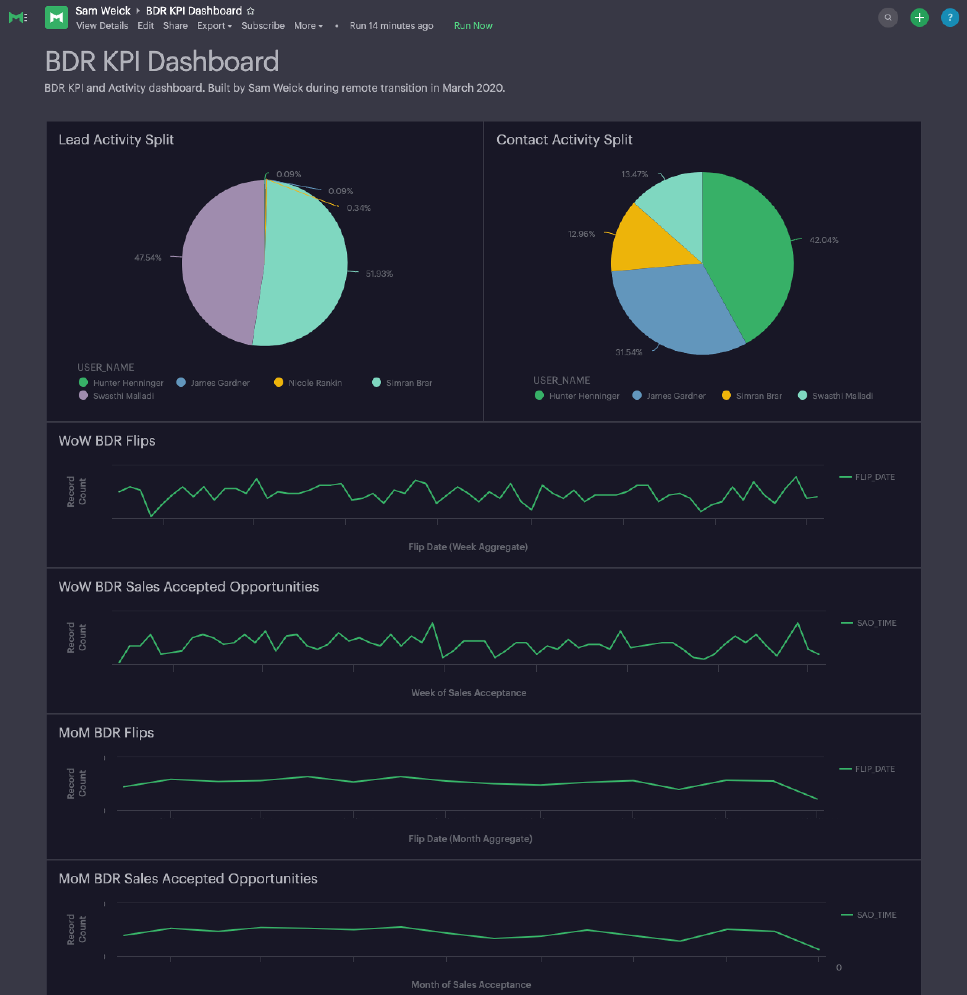Open View Details
This screenshot has height=995, width=967.
coord(102,26)
